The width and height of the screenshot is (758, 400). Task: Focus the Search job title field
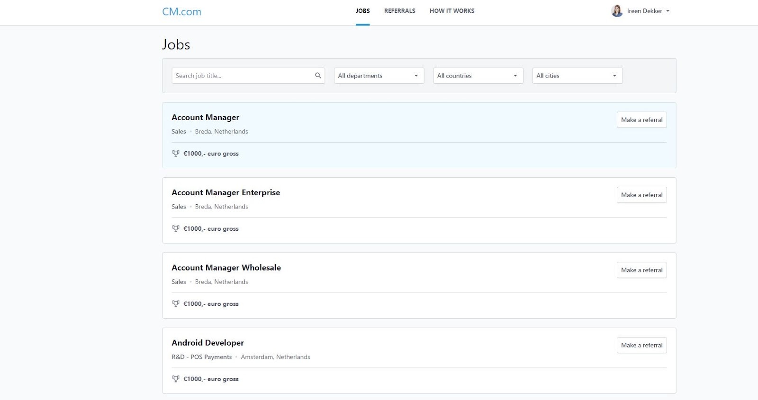(243, 76)
